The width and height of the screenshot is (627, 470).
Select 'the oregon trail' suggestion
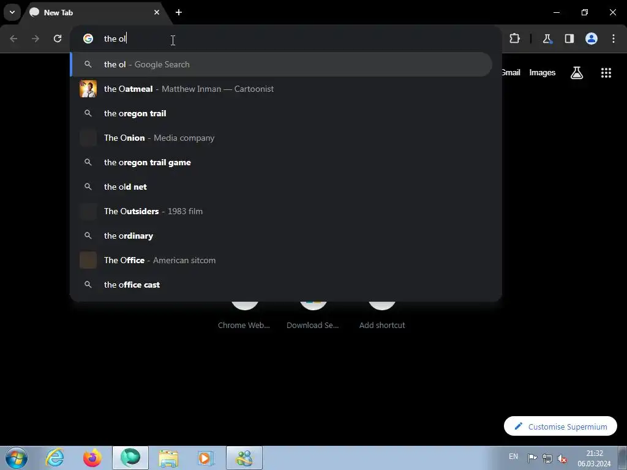click(281, 113)
